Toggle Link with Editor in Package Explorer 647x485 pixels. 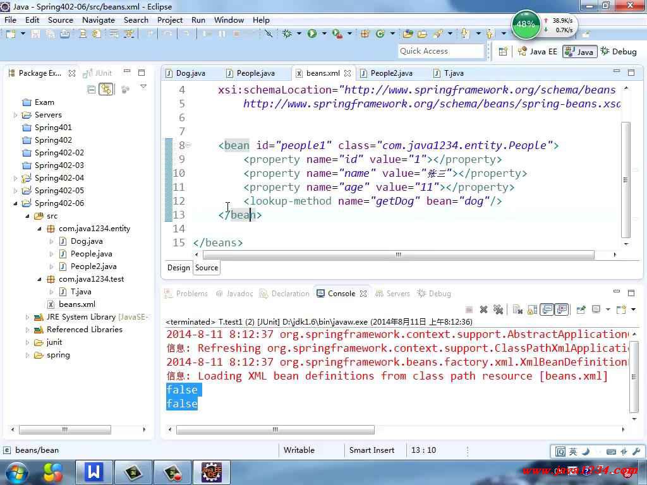coord(106,90)
